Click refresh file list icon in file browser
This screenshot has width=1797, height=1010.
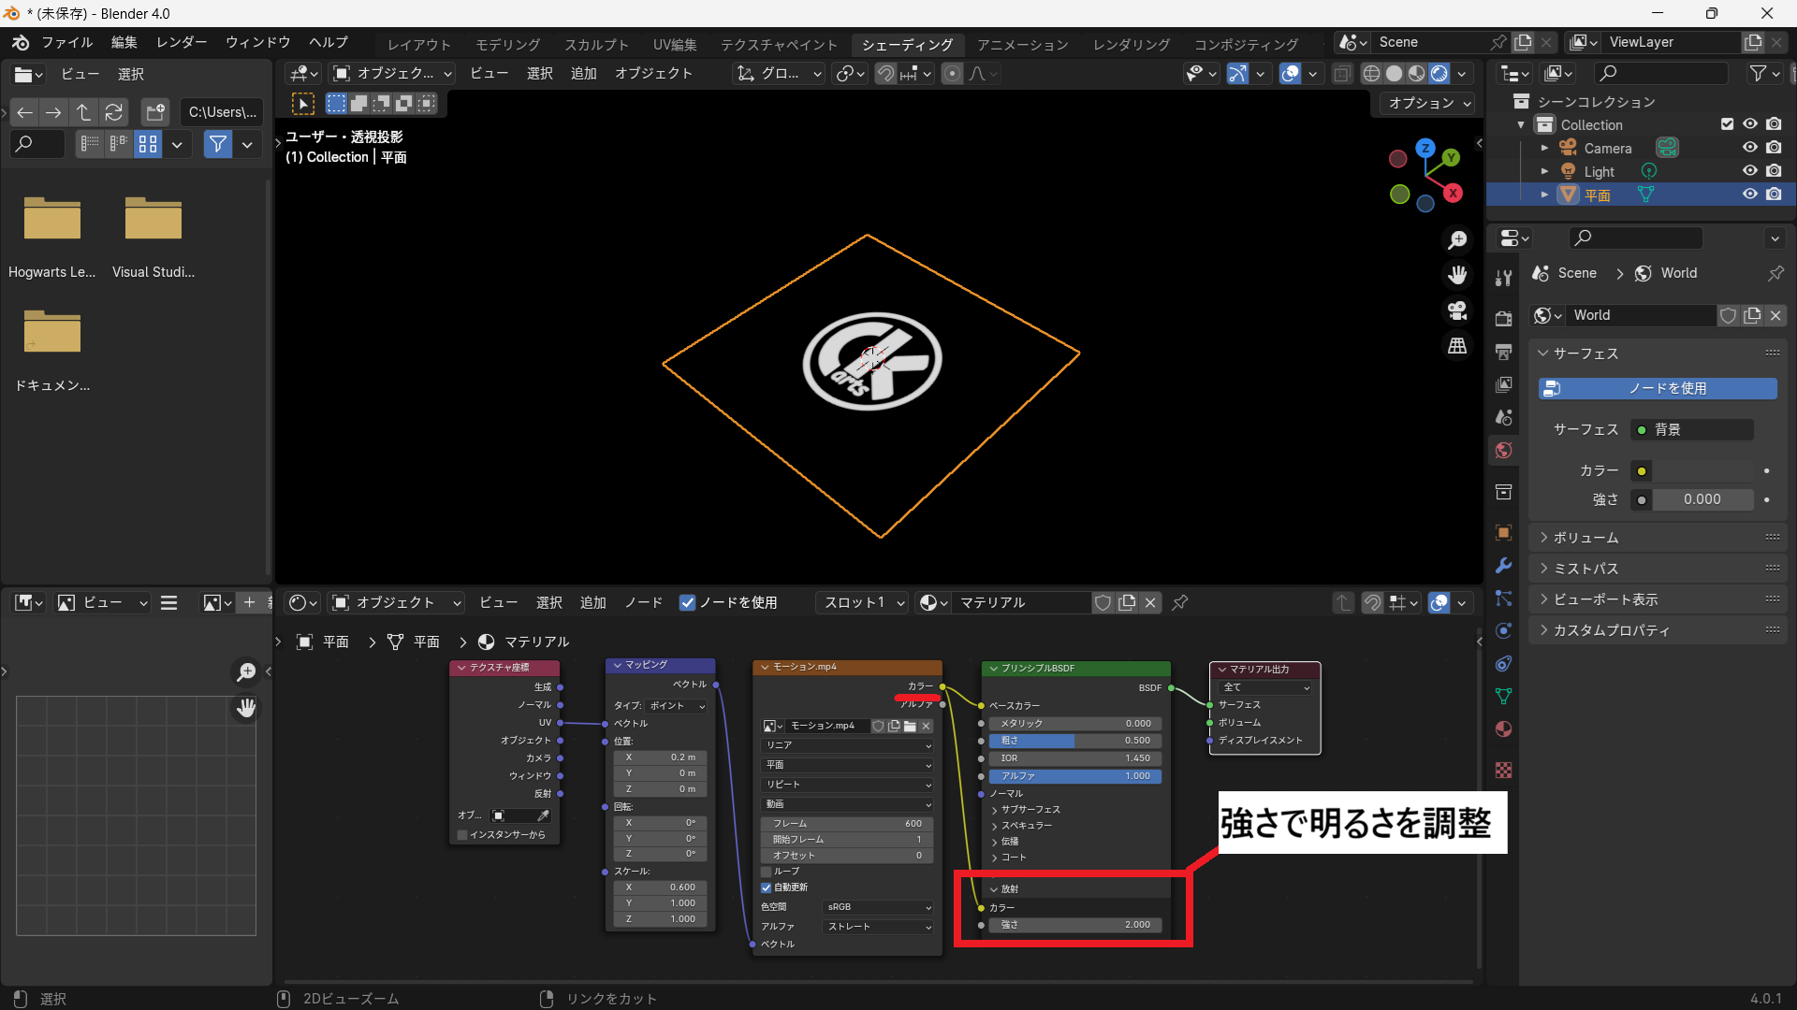tap(114, 112)
